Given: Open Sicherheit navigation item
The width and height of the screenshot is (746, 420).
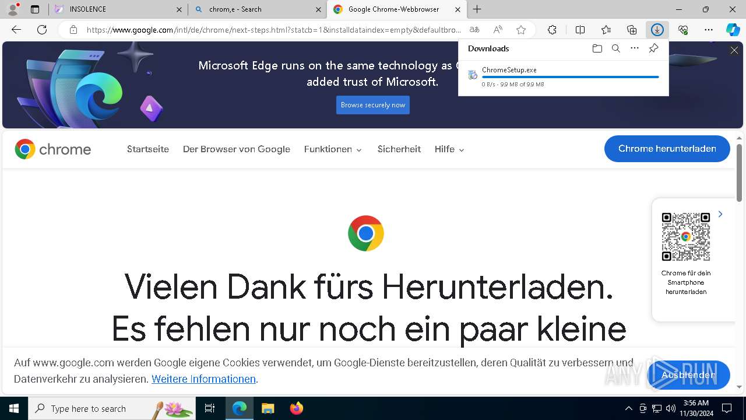Looking at the screenshot, I should (399, 149).
